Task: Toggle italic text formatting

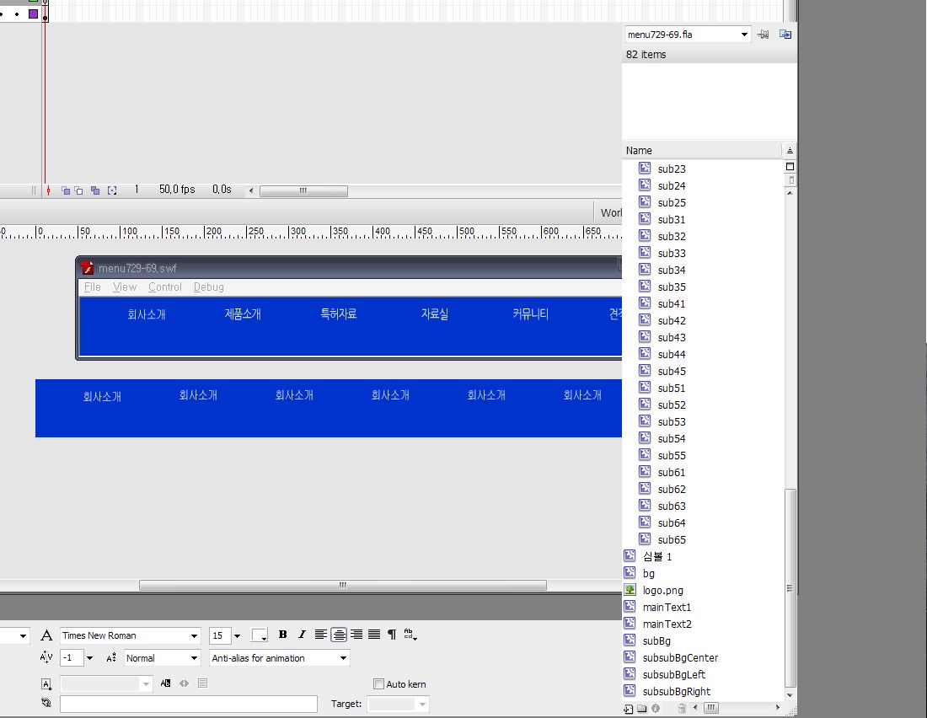Action: coord(302,635)
